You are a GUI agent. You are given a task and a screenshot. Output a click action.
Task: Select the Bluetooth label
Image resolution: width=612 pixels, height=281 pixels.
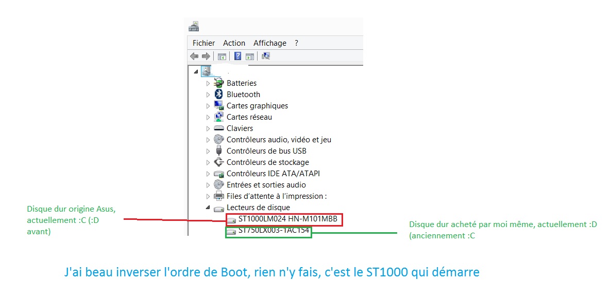coord(243,94)
